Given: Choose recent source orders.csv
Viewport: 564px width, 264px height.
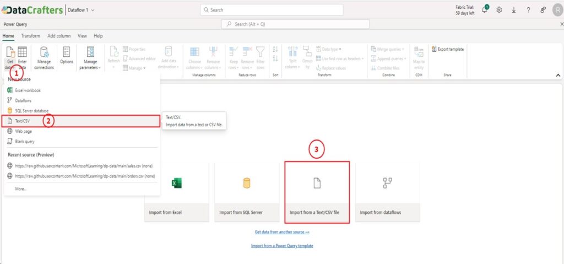Looking at the screenshot, I should (82, 176).
